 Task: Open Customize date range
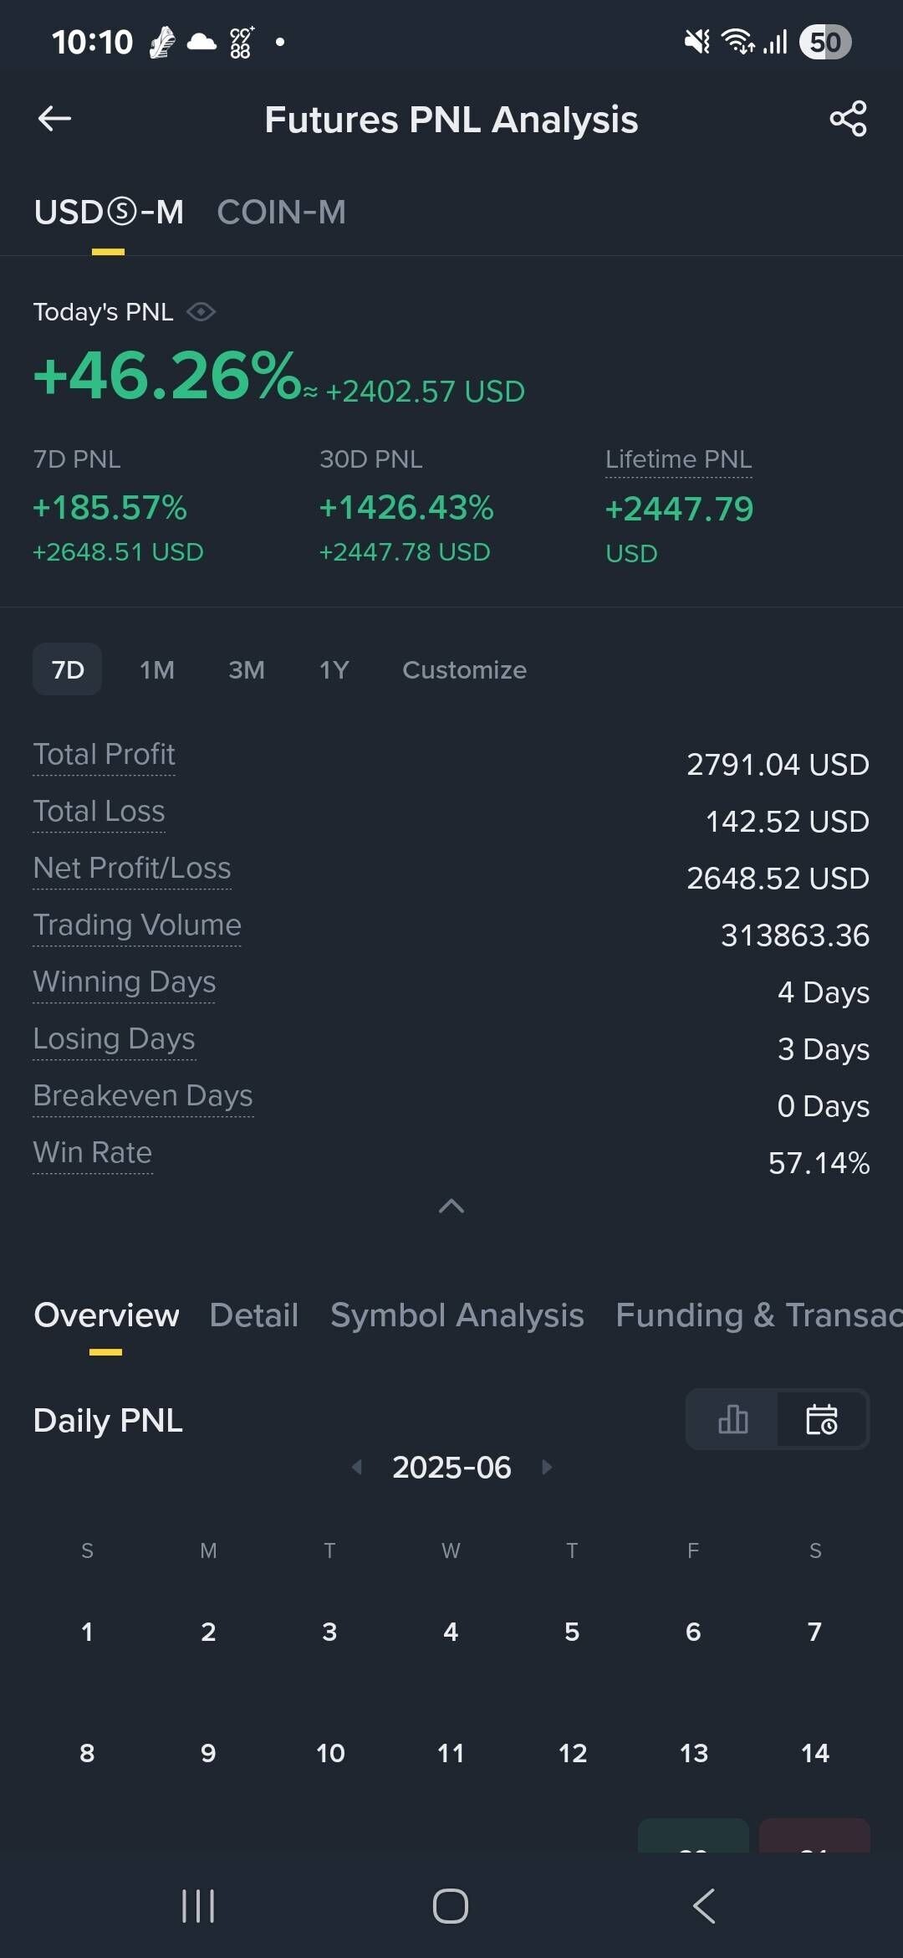pos(464,669)
